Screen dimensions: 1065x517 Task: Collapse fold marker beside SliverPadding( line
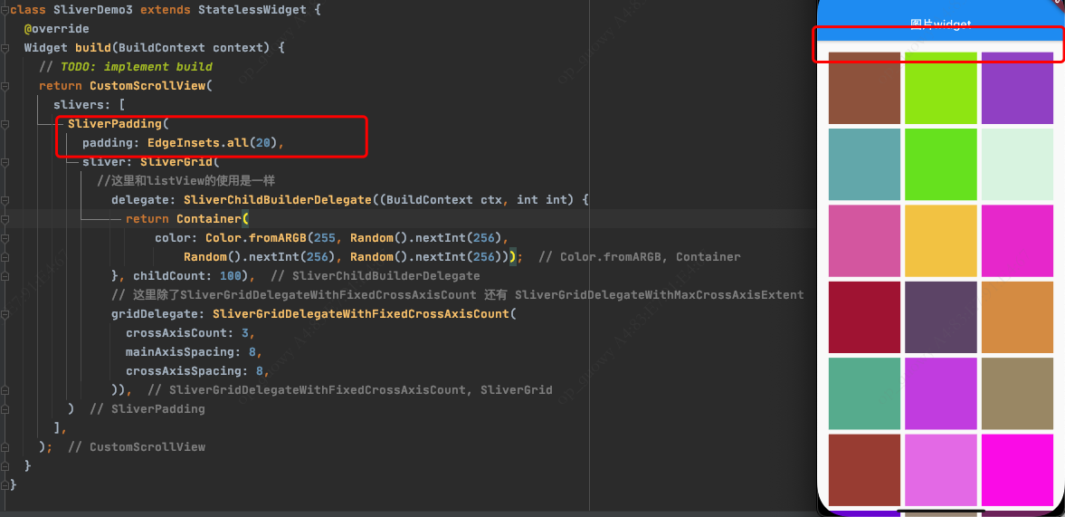coord(5,124)
